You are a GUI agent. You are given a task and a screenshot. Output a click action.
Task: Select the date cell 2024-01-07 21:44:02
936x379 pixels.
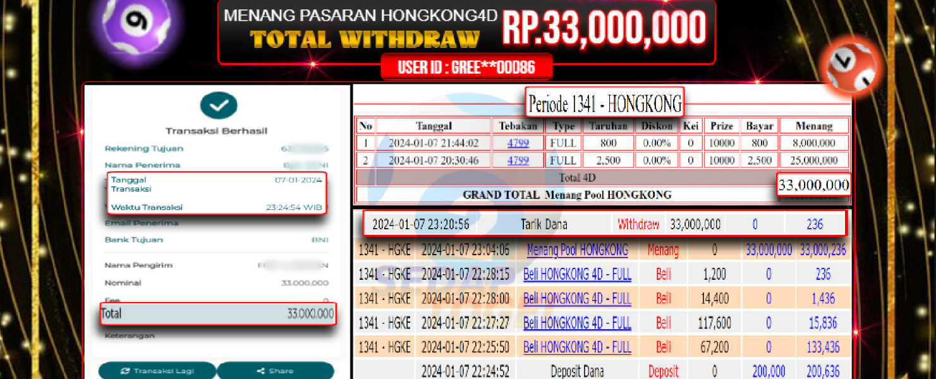pos(434,143)
